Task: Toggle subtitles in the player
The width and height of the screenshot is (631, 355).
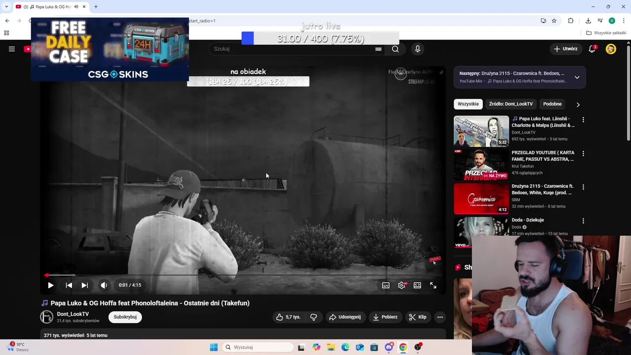Action: click(x=386, y=285)
